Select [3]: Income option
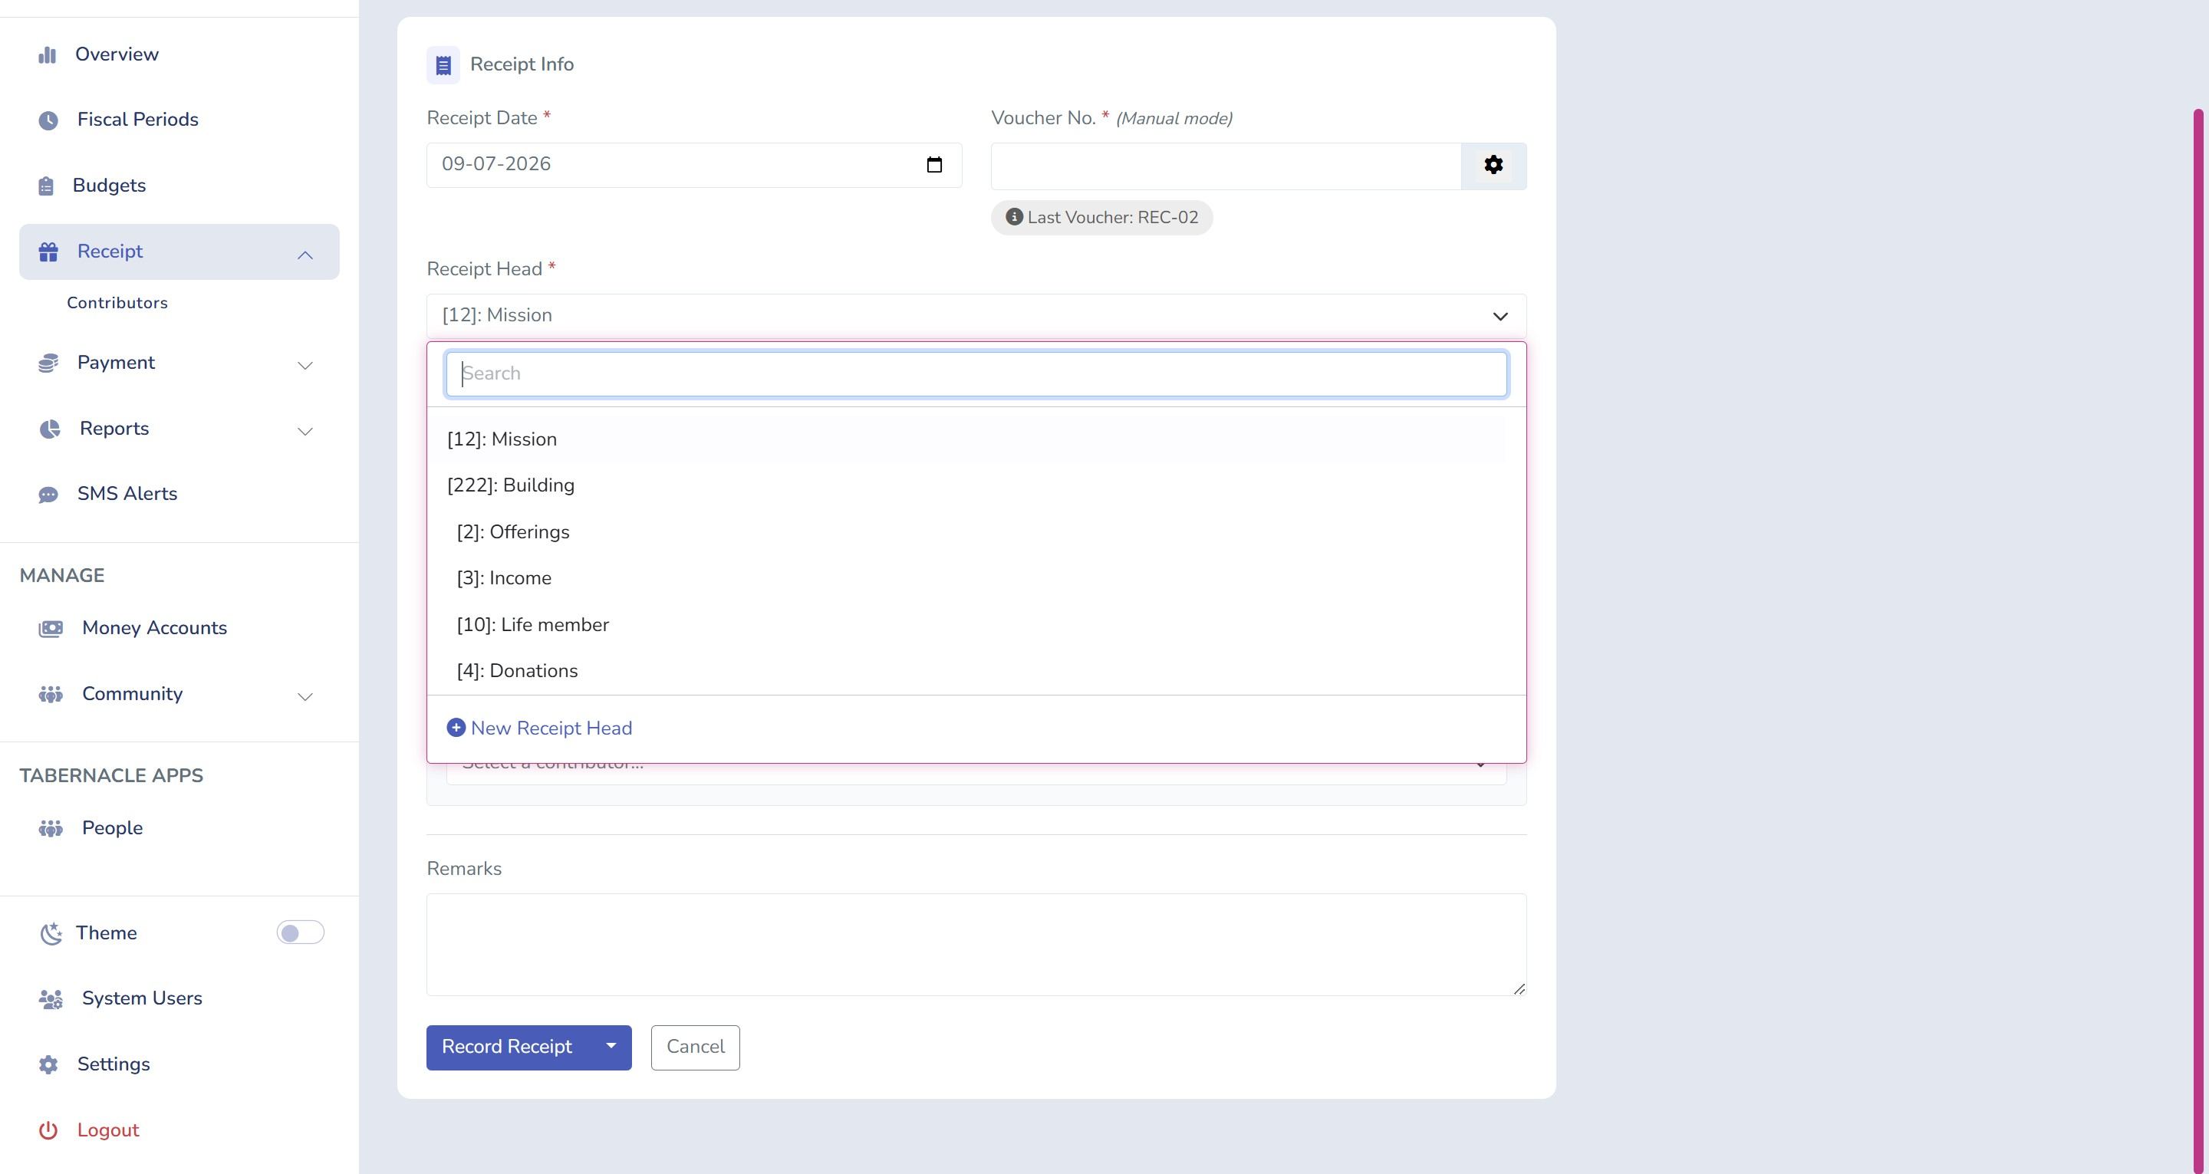 (x=975, y=578)
